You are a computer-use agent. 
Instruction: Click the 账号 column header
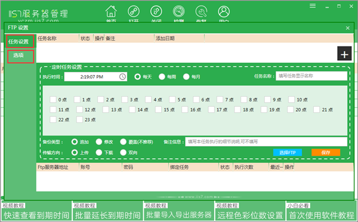[x=100, y=167]
